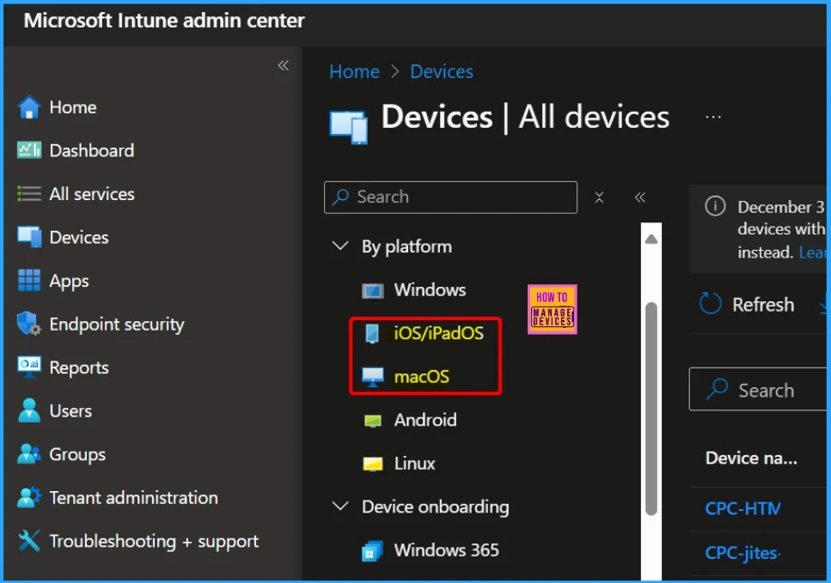
Task: Click the Groups people icon
Action: click(29, 454)
